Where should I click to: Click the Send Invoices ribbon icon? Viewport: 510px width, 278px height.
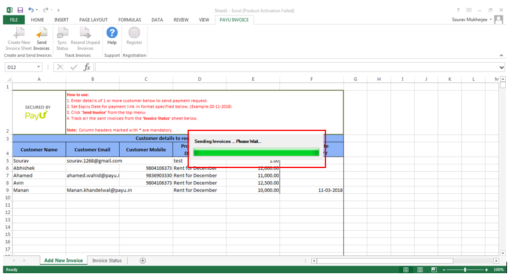(41, 33)
